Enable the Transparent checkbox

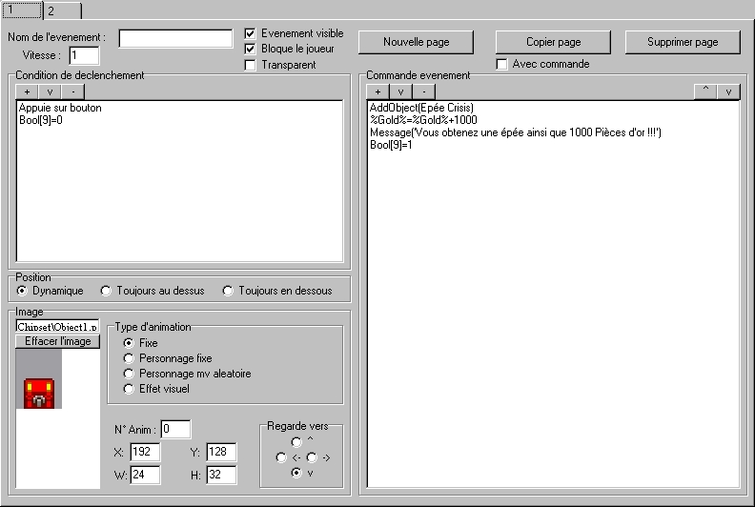click(251, 65)
